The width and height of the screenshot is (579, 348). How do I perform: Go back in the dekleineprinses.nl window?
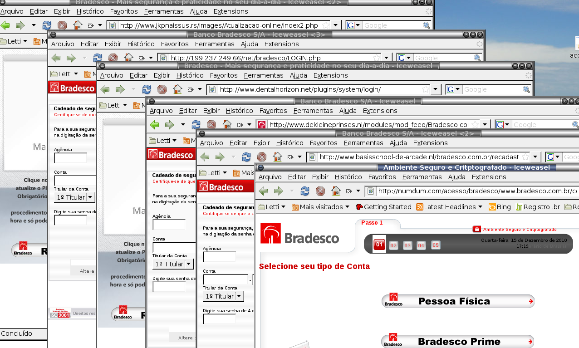point(154,124)
